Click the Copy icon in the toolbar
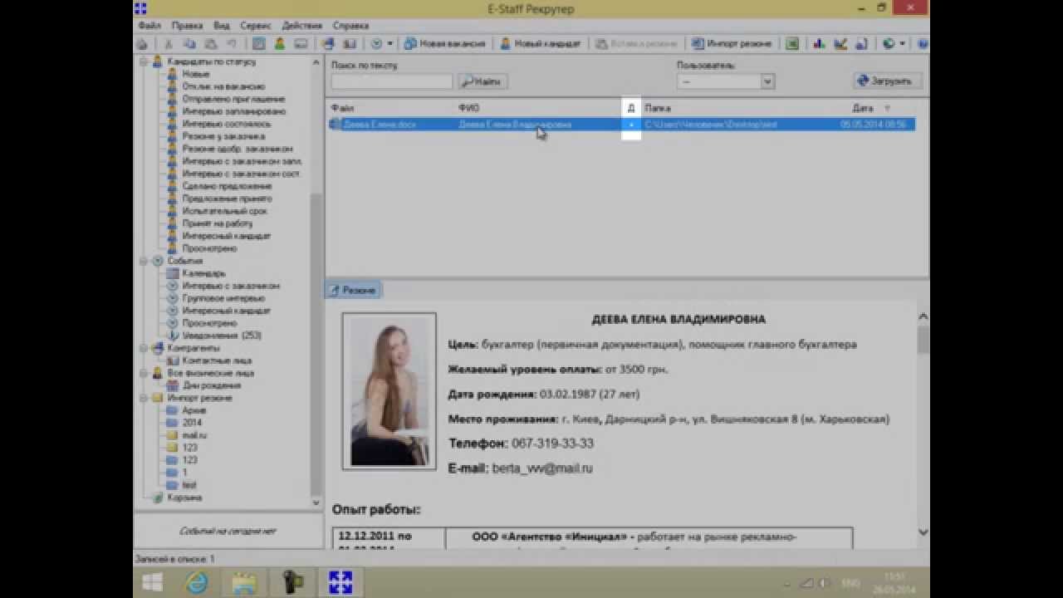 (x=189, y=44)
